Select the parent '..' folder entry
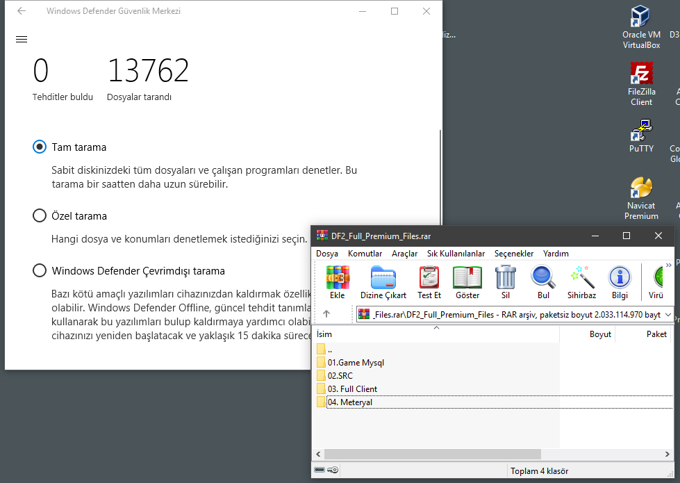 click(324, 350)
